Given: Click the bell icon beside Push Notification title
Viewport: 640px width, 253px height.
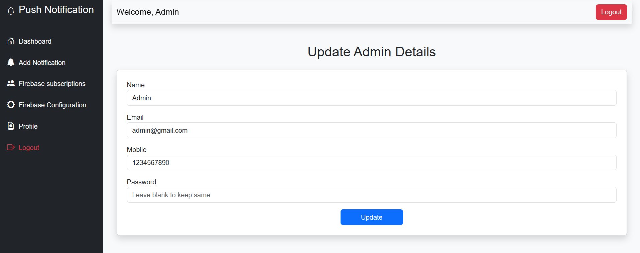Looking at the screenshot, I should (x=11, y=11).
